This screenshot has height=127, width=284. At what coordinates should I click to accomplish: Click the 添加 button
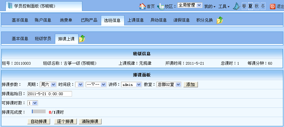point(191,85)
